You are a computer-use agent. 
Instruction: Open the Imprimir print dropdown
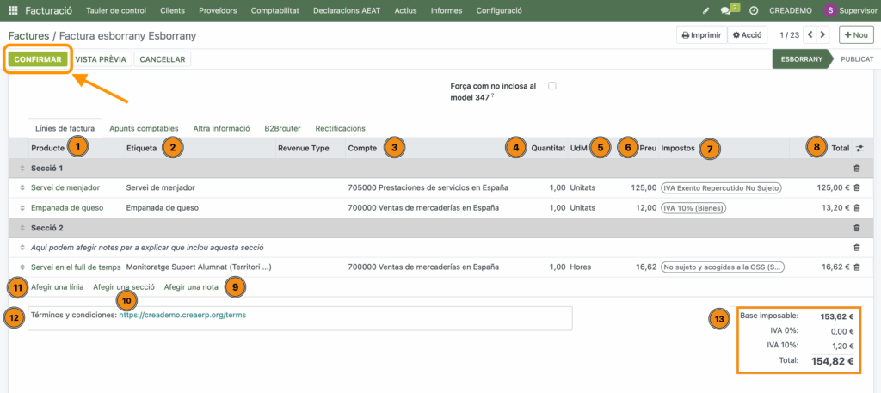(700, 35)
